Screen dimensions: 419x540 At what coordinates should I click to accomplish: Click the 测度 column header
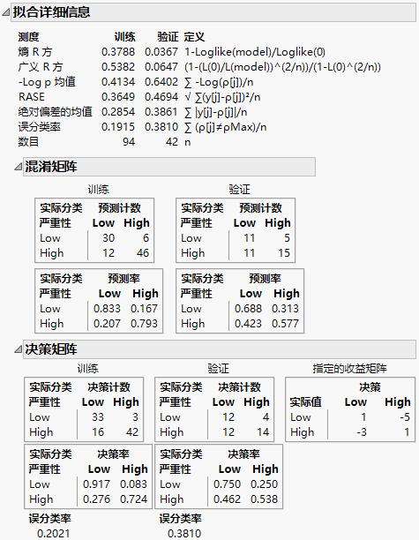pos(28,37)
